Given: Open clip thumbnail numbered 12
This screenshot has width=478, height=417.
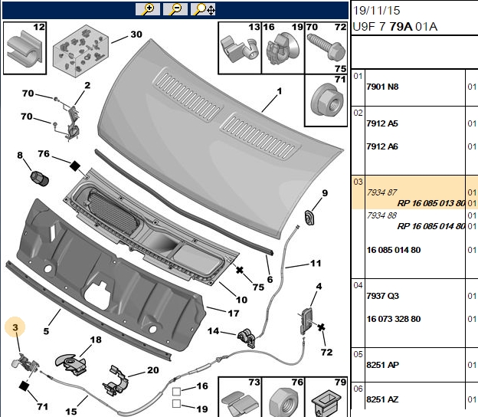Looking at the screenshot, I should click(25, 48).
